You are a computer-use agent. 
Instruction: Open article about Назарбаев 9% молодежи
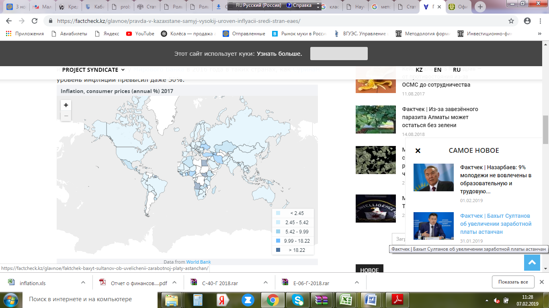tap(496, 179)
